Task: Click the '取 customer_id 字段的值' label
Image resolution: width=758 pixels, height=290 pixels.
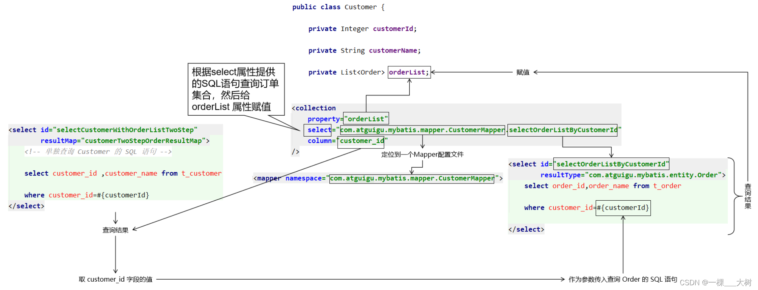Action: (116, 279)
